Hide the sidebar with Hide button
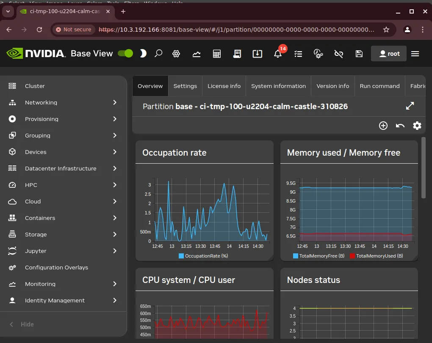Viewport: 432px width, 343px height. (x=22, y=324)
